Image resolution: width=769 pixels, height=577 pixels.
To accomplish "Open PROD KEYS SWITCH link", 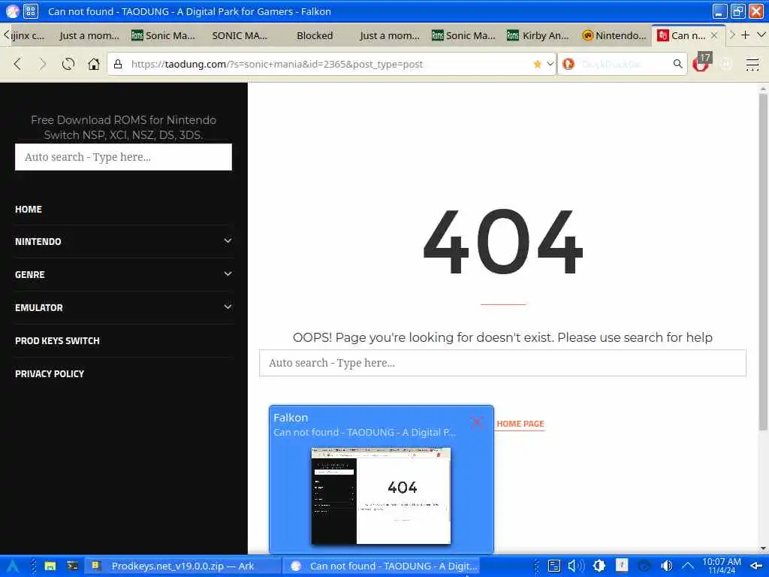I will tap(57, 340).
